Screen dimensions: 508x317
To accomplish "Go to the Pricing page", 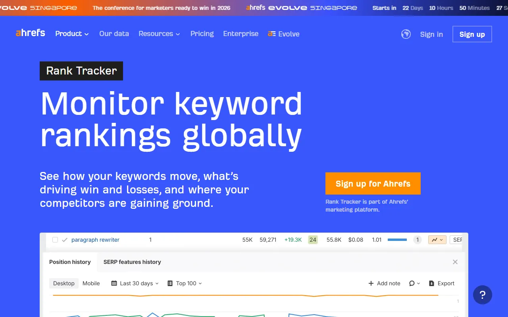I will point(202,34).
